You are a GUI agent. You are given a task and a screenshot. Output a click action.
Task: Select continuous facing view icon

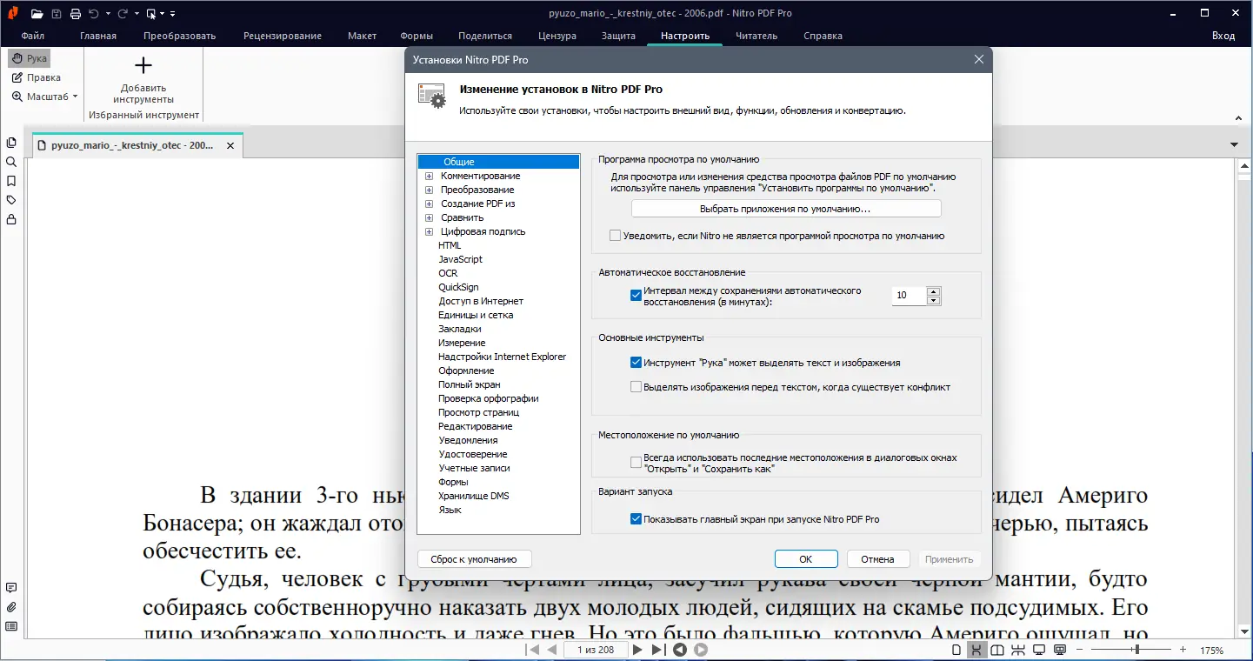point(1017,650)
